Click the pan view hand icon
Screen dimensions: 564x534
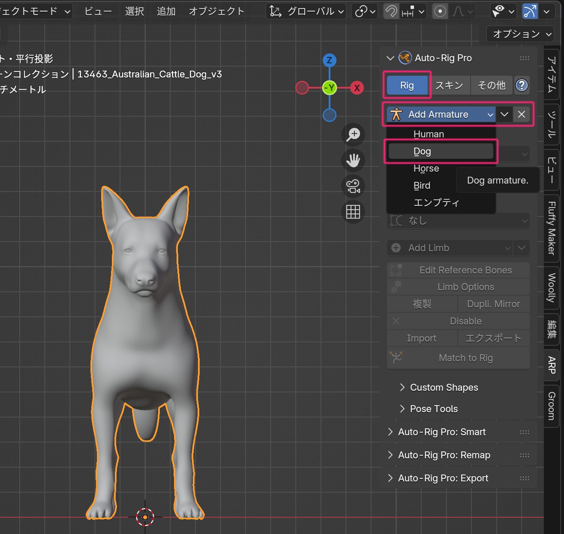click(353, 160)
